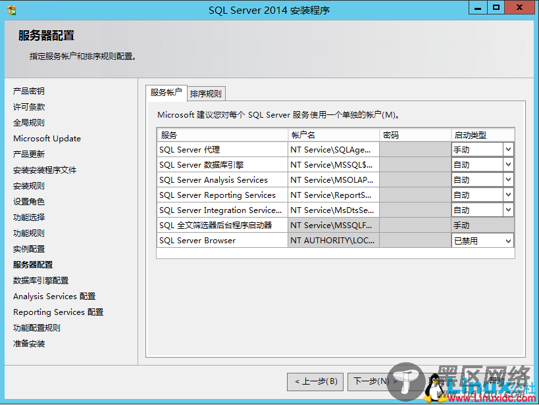Click 产品密钥 step in sidebar
This screenshot has height=405, width=539.
pyautogui.click(x=29, y=91)
